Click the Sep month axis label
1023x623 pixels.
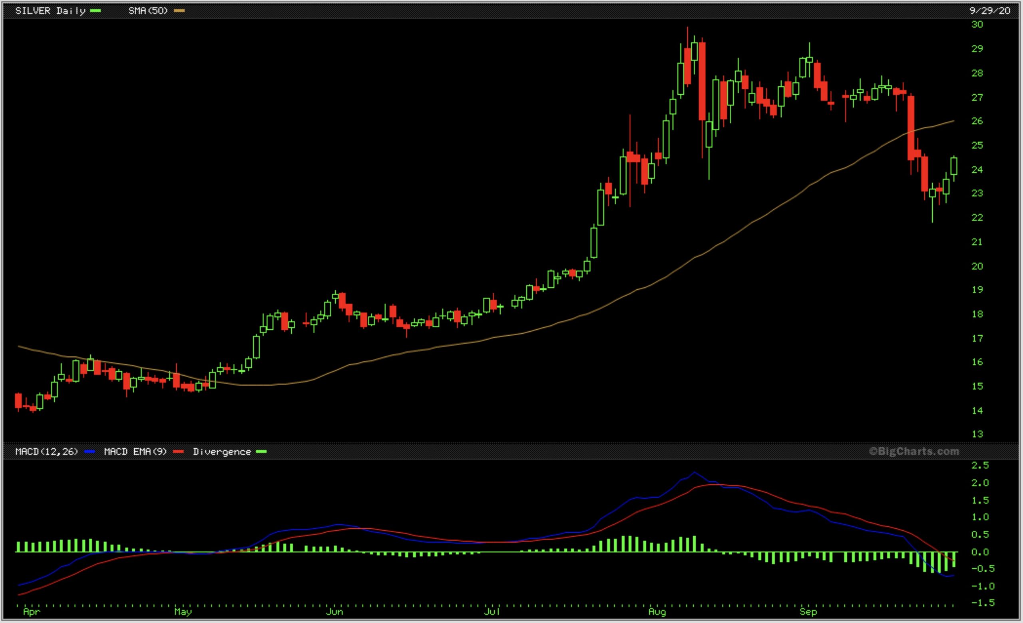tap(808, 612)
